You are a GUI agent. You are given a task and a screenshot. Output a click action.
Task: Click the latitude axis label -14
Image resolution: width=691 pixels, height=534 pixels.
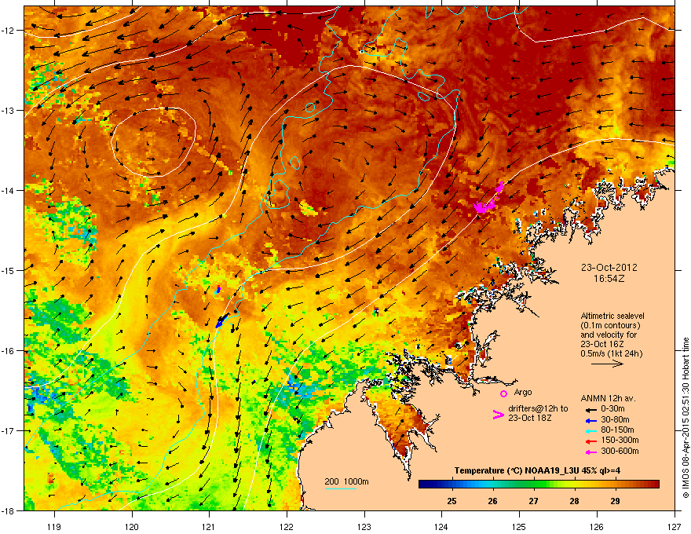(x=8, y=191)
